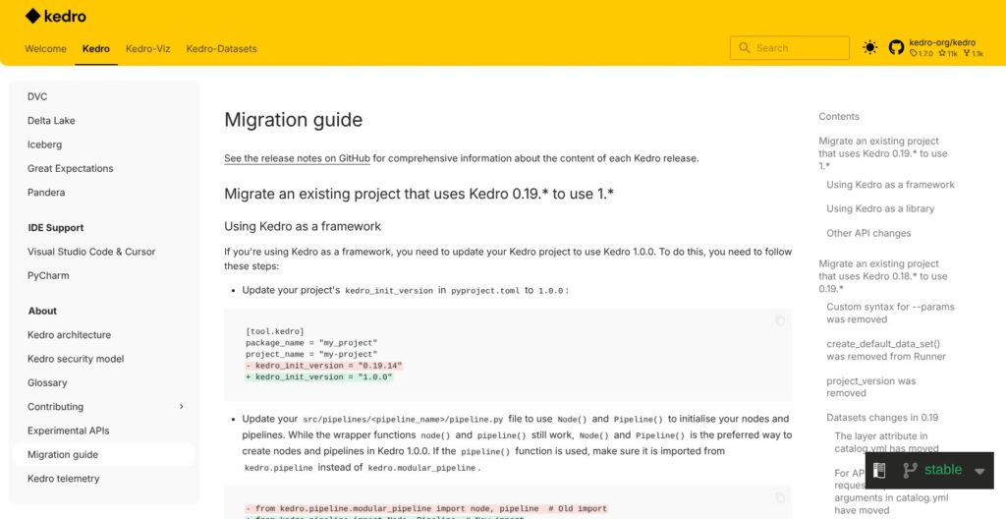Click the Migration guide page title
This screenshot has height=519, width=1006.
293,120
